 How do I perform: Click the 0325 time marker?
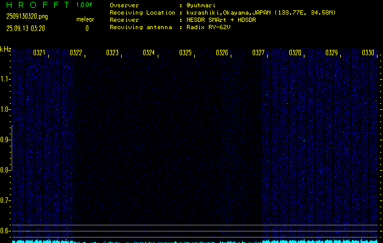185,53
